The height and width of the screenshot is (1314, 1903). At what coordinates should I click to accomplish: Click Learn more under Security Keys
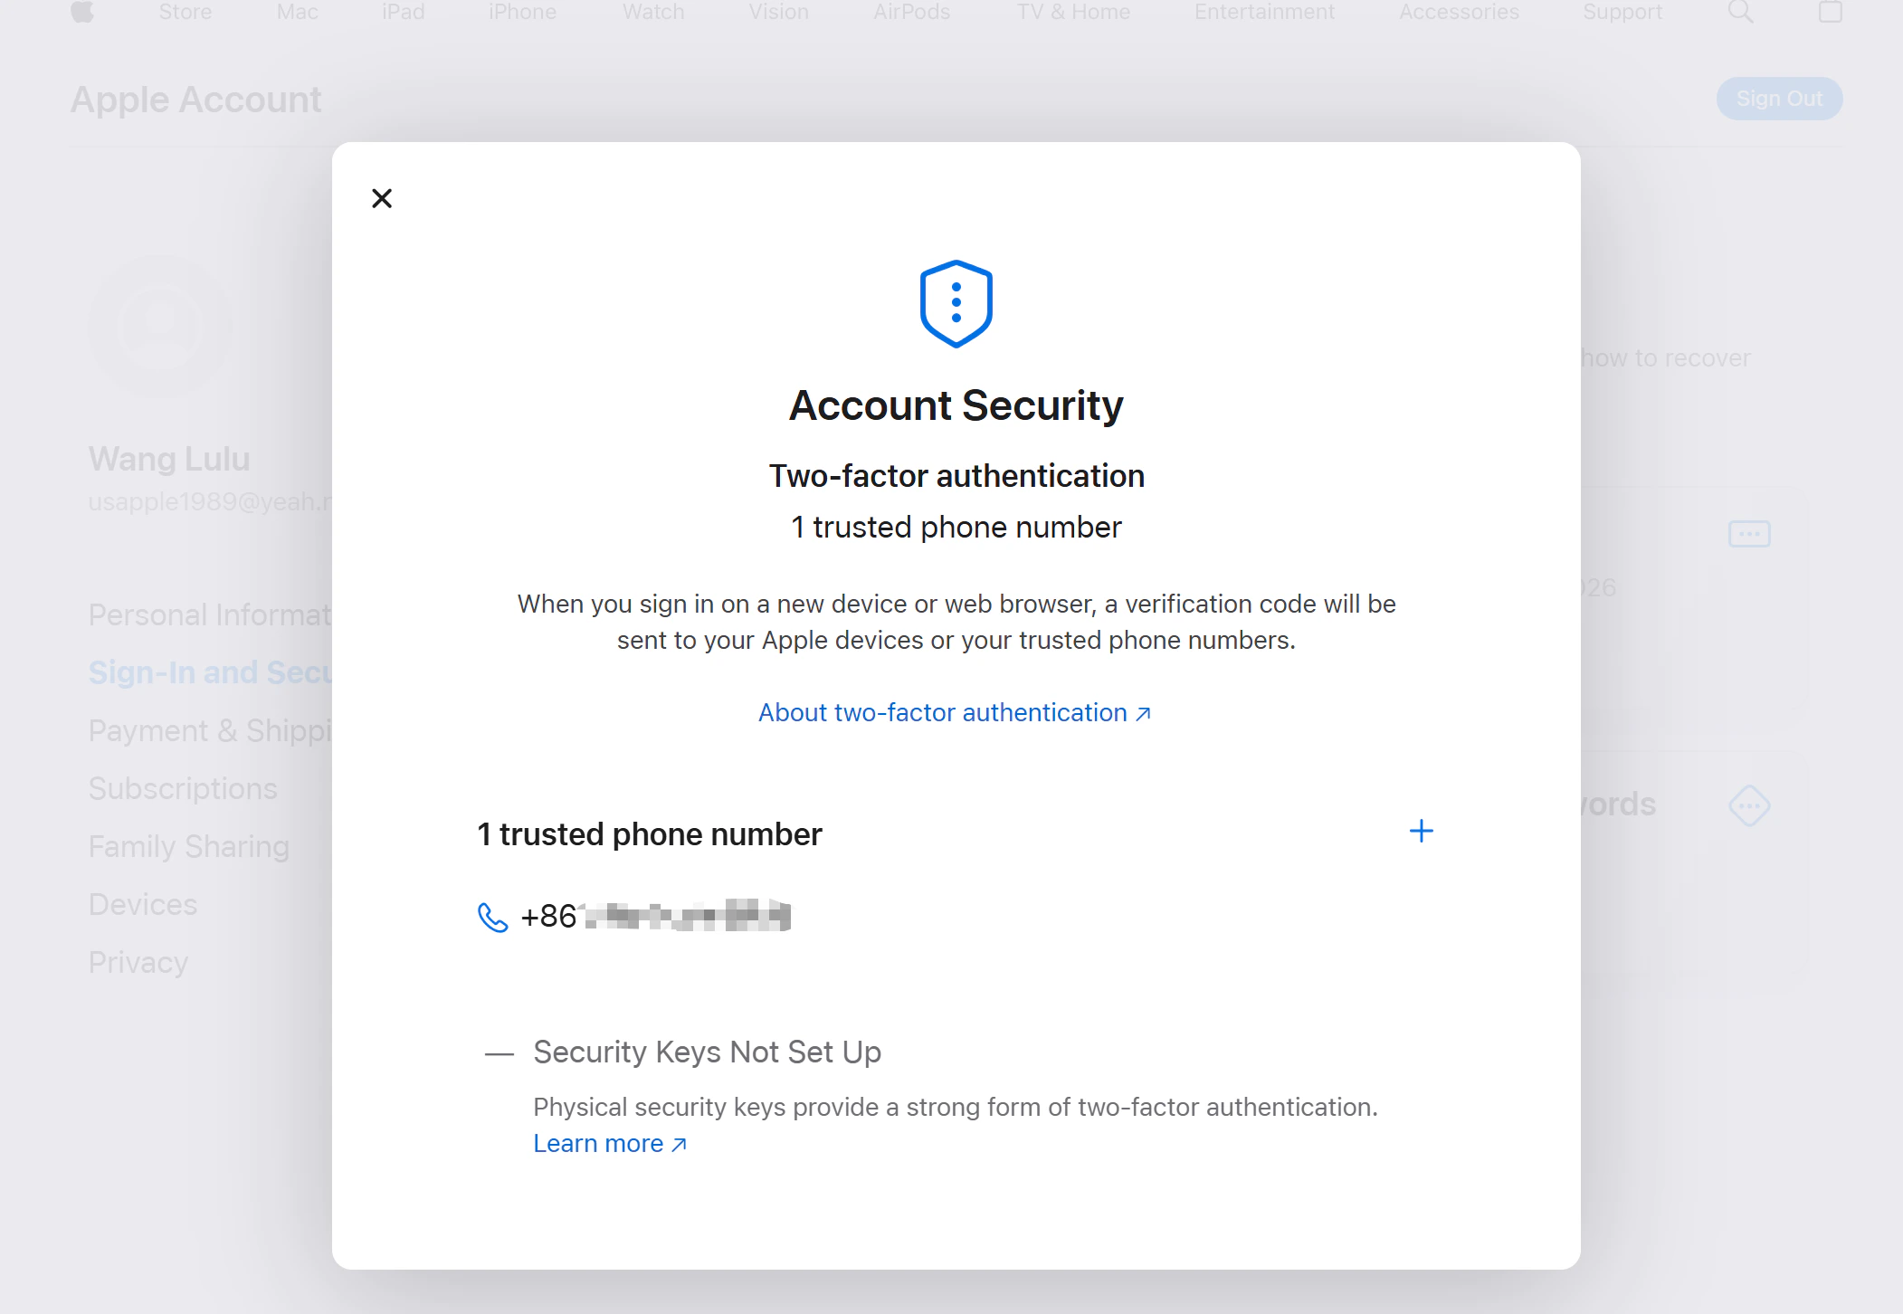click(601, 1143)
